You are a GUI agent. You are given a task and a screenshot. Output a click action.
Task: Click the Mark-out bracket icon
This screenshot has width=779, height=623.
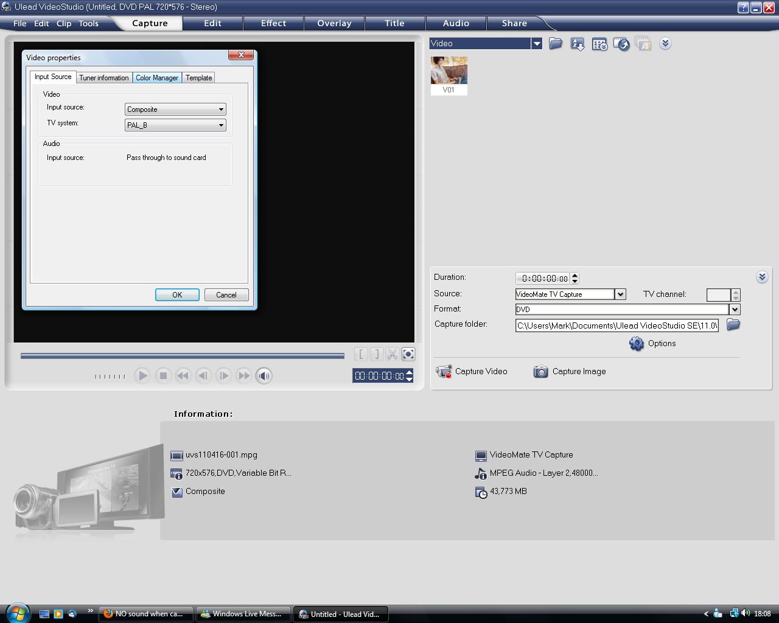377,354
